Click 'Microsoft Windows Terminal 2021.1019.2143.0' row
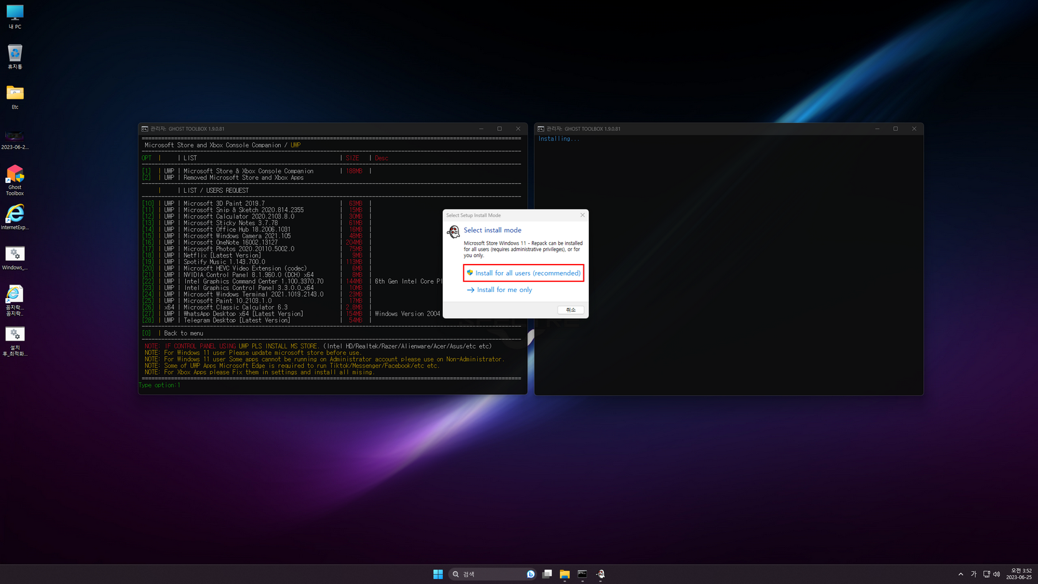The width and height of the screenshot is (1038, 584). tap(256, 294)
